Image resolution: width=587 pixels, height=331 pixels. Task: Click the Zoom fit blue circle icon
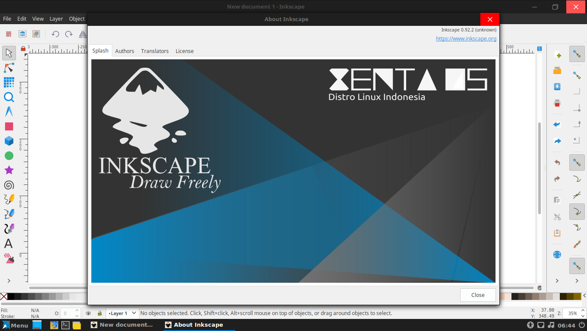[557, 255]
